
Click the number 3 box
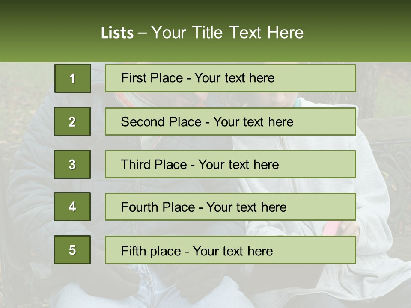coord(72,164)
